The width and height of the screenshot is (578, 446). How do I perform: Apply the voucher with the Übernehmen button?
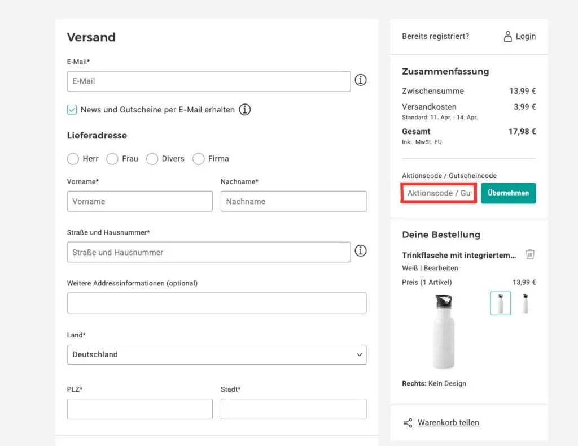pyautogui.click(x=507, y=193)
